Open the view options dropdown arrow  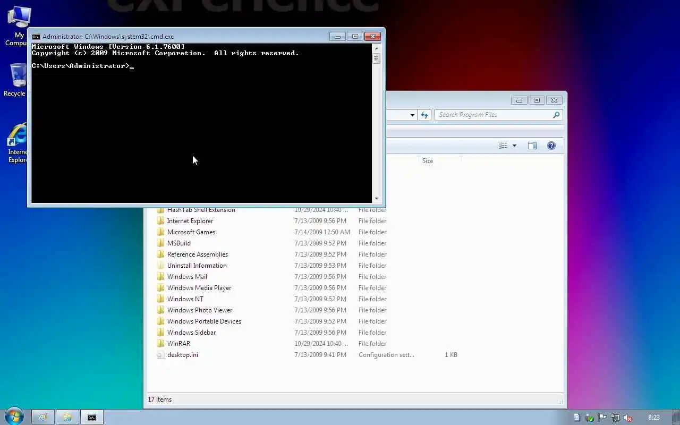(x=514, y=146)
